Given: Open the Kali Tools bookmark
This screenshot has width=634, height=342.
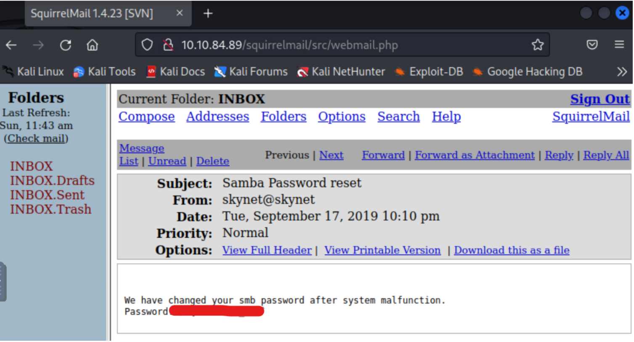Looking at the screenshot, I should tap(105, 72).
